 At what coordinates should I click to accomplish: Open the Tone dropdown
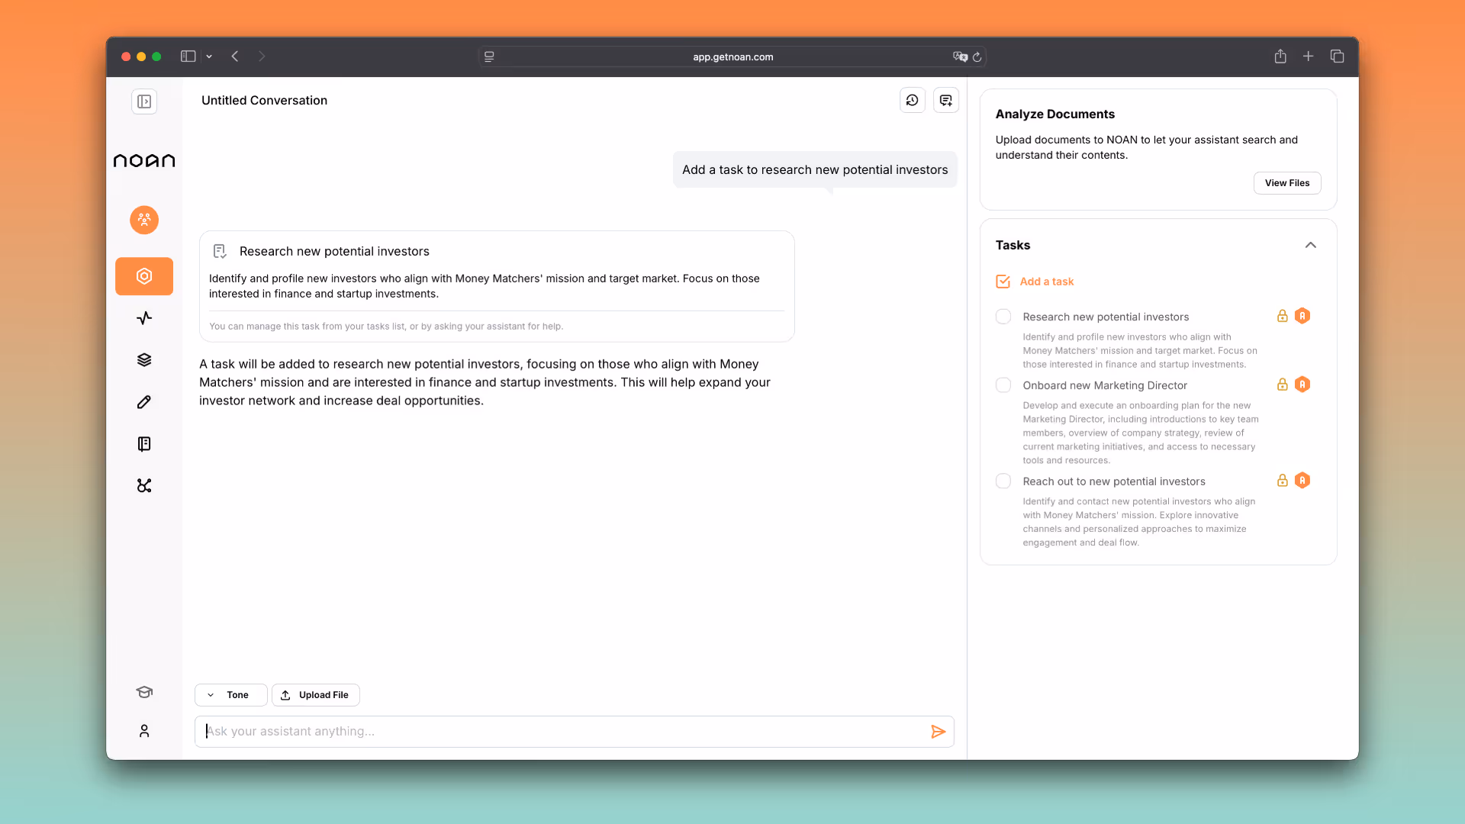pos(231,695)
